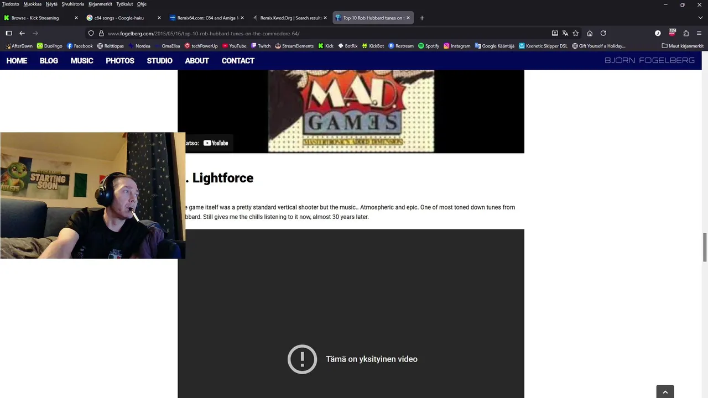Reload the current page

coord(603,33)
